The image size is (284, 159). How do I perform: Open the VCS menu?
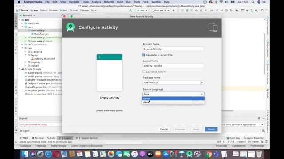click(146, 2)
